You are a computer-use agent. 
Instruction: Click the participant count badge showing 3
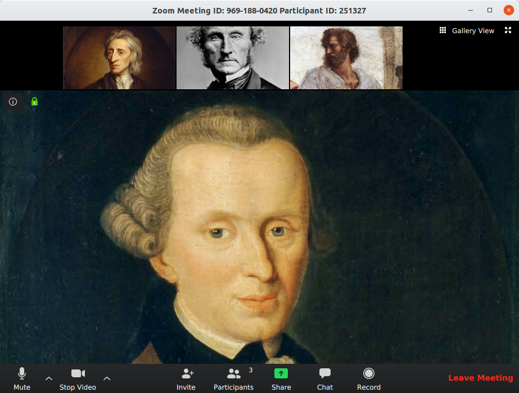click(251, 370)
